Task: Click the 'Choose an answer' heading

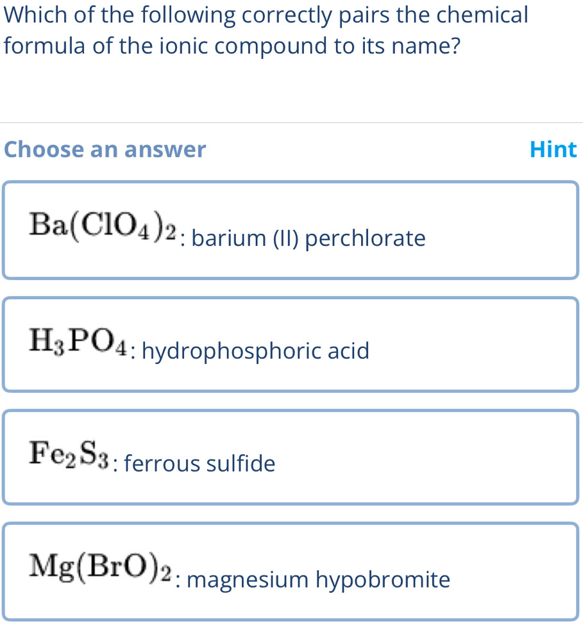Action: pyautogui.click(x=105, y=150)
